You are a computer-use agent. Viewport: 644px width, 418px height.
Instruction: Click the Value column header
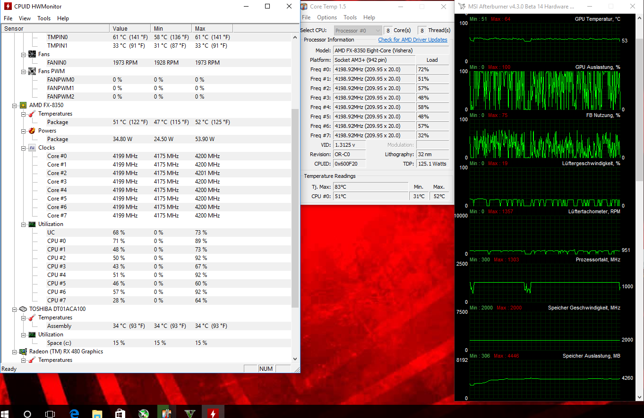pyautogui.click(x=130, y=28)
